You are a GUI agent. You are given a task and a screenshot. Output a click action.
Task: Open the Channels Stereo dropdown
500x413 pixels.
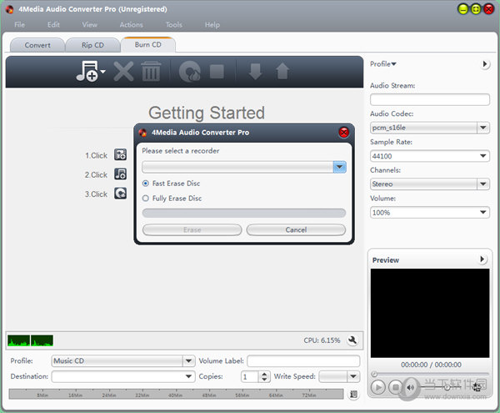click(x=482, y=184)
